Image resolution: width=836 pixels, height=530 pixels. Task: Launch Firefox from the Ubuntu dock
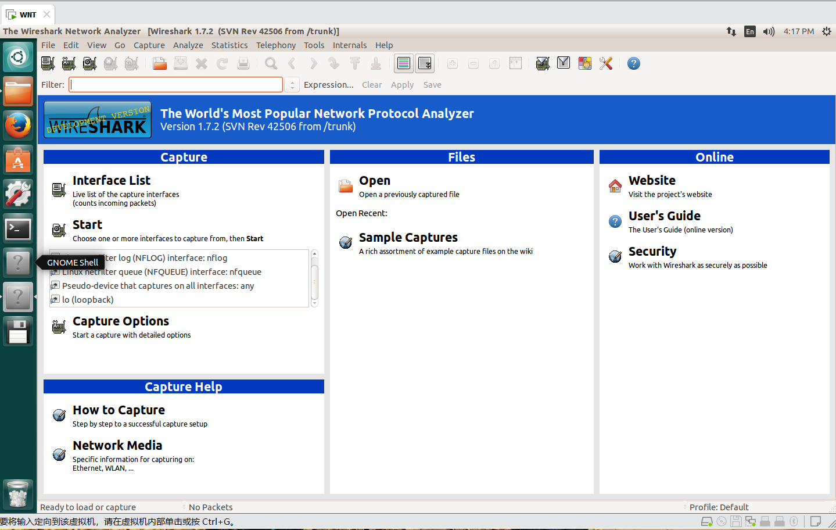click(18, 126)
